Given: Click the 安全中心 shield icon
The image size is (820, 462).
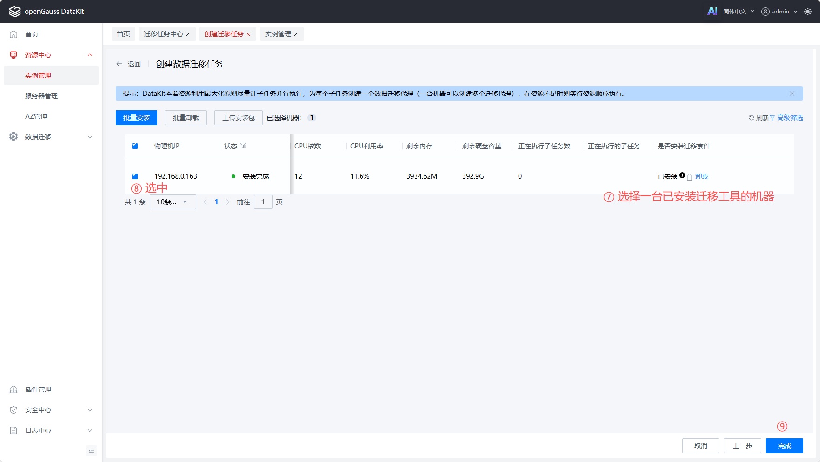Looking at the screenshot, I should click(14, 410).
